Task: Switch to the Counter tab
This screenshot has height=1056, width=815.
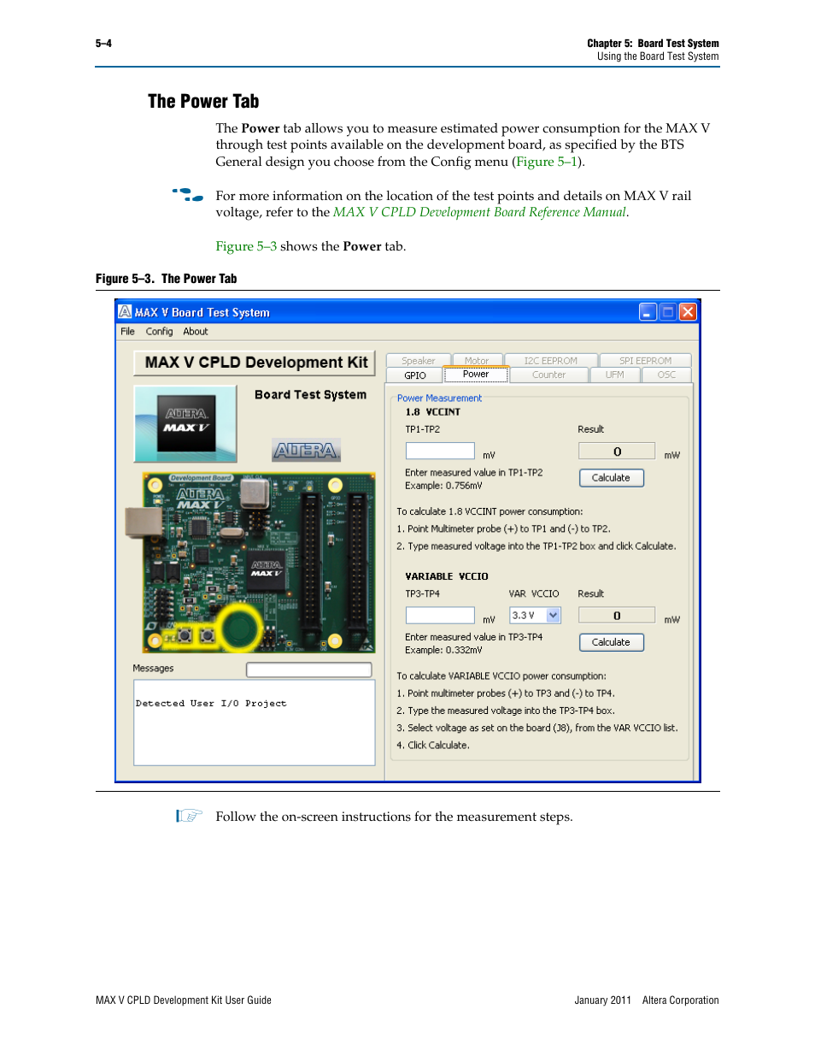Action: (x=548, y=375)
